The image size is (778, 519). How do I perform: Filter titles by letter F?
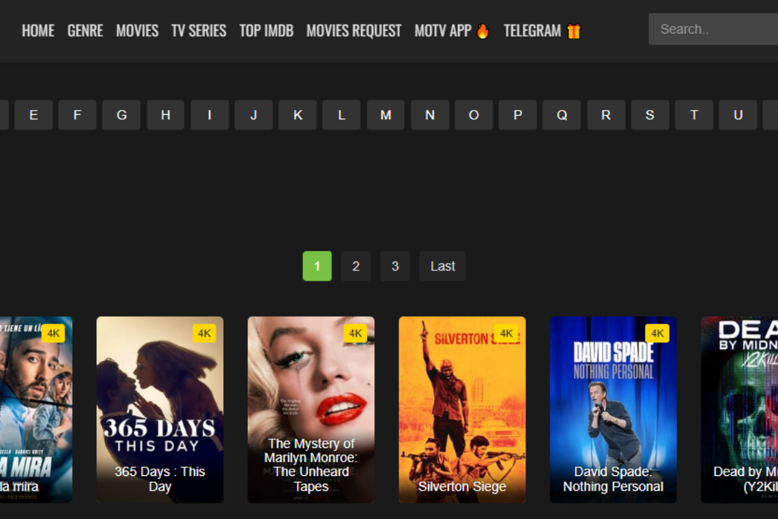(77, 115)
